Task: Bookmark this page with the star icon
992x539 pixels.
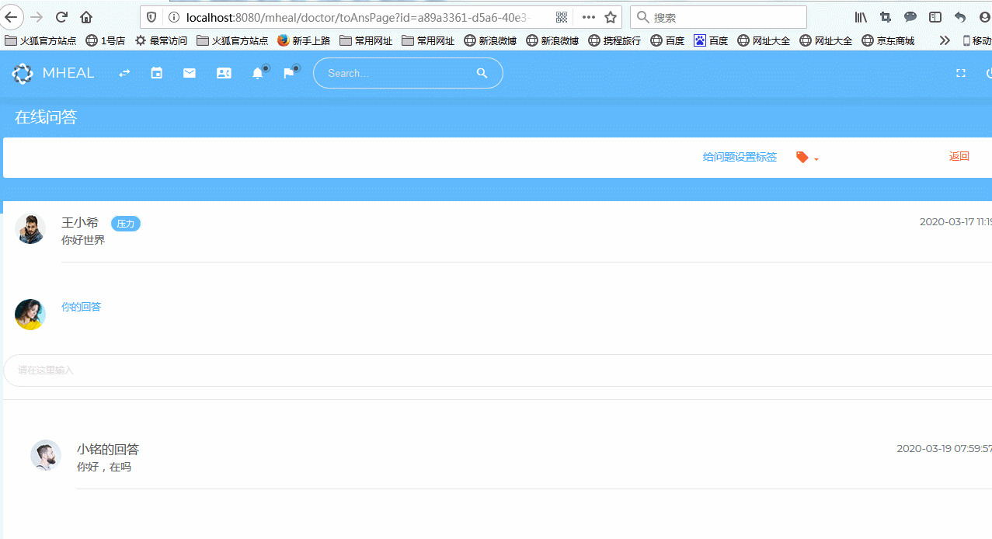Action: (x=610, y=16)
